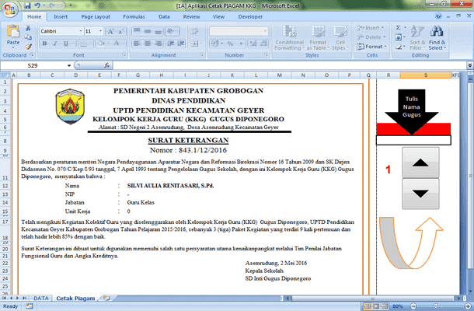
Task: Decrease decimal places
Action: point(263,44)
